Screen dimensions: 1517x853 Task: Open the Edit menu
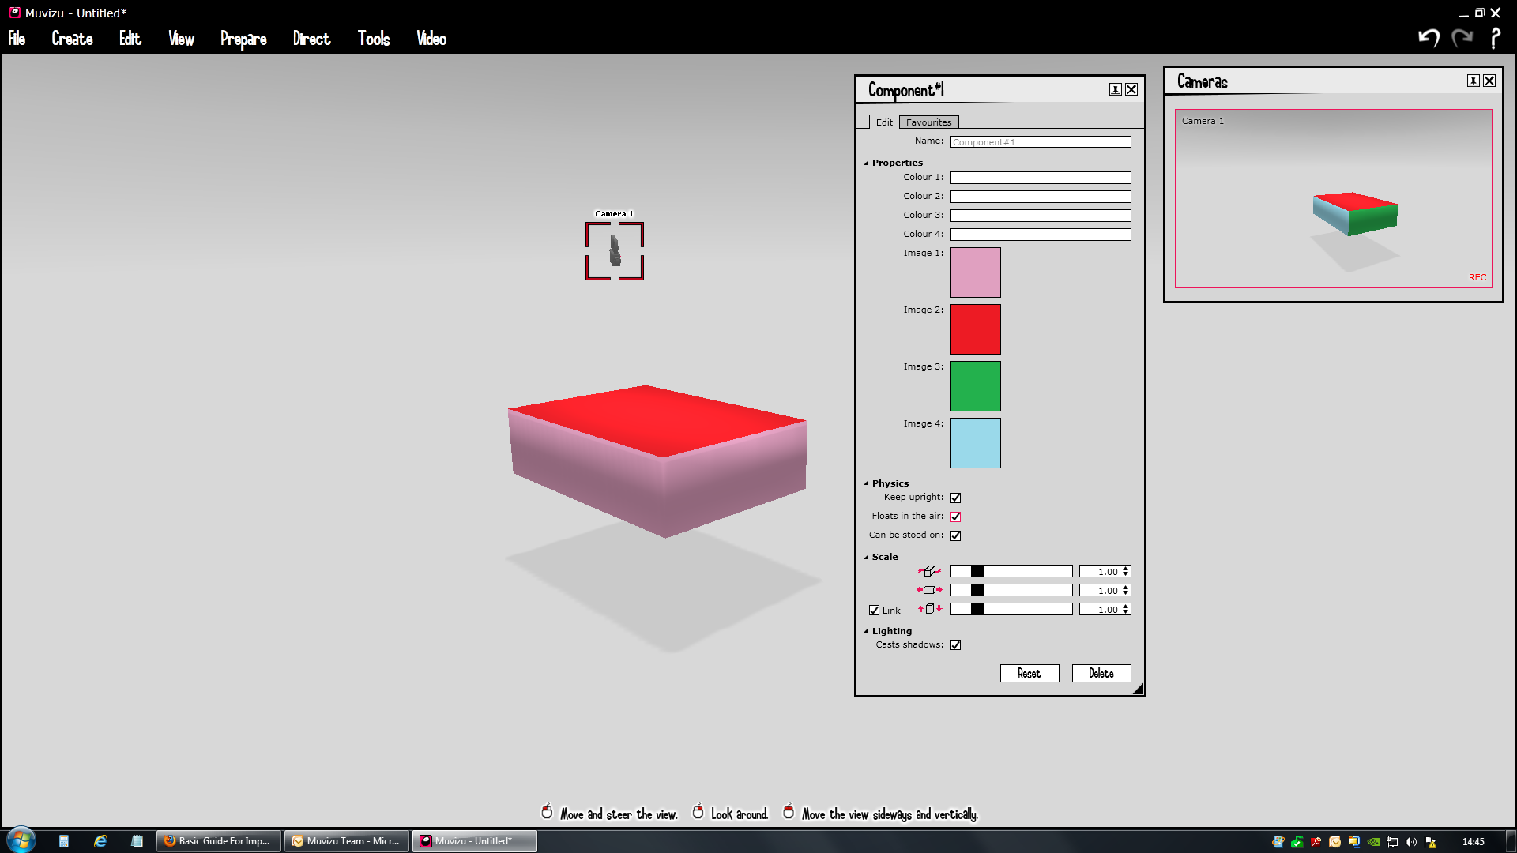point(130,38)
